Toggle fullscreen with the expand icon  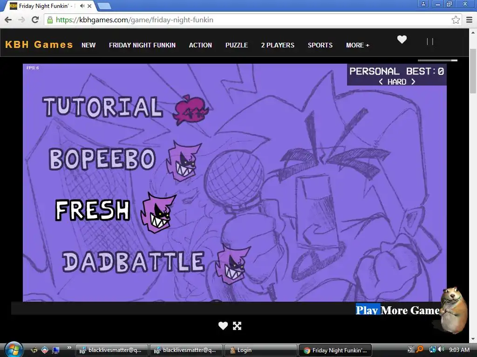[x=237, y=326]
